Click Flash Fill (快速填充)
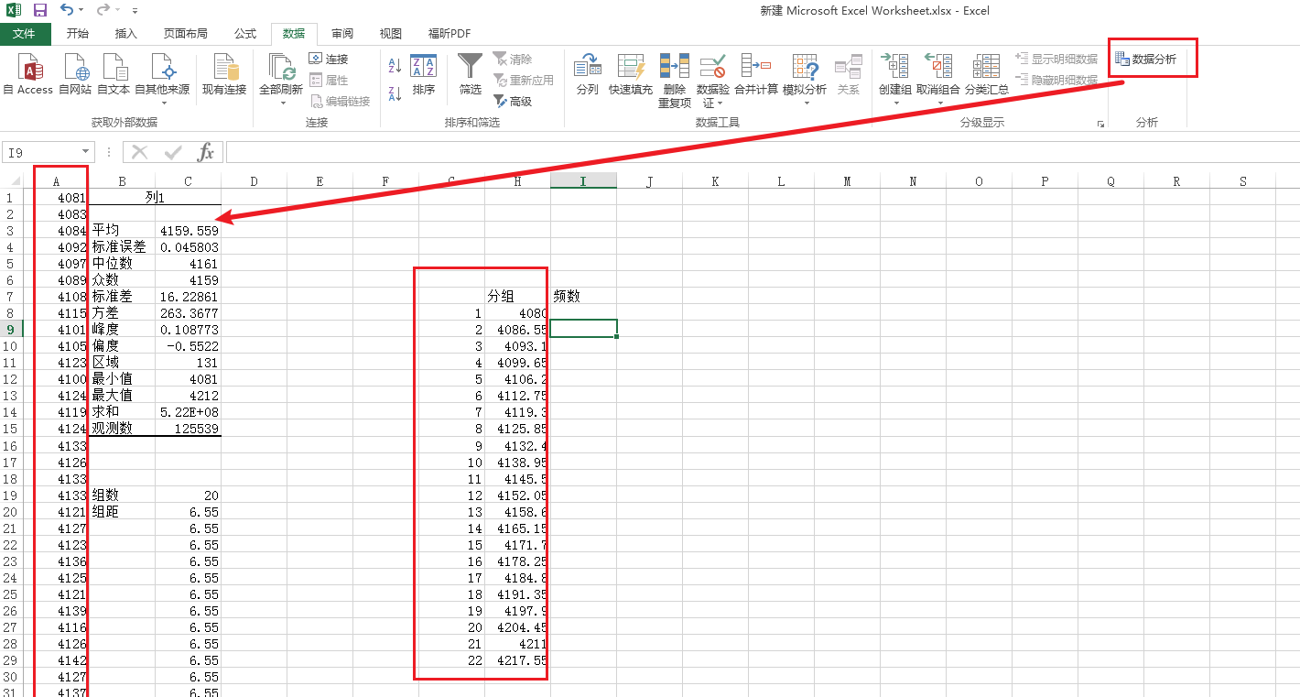The width and height of the screenshot is (1300, 697). coord(631,75)
